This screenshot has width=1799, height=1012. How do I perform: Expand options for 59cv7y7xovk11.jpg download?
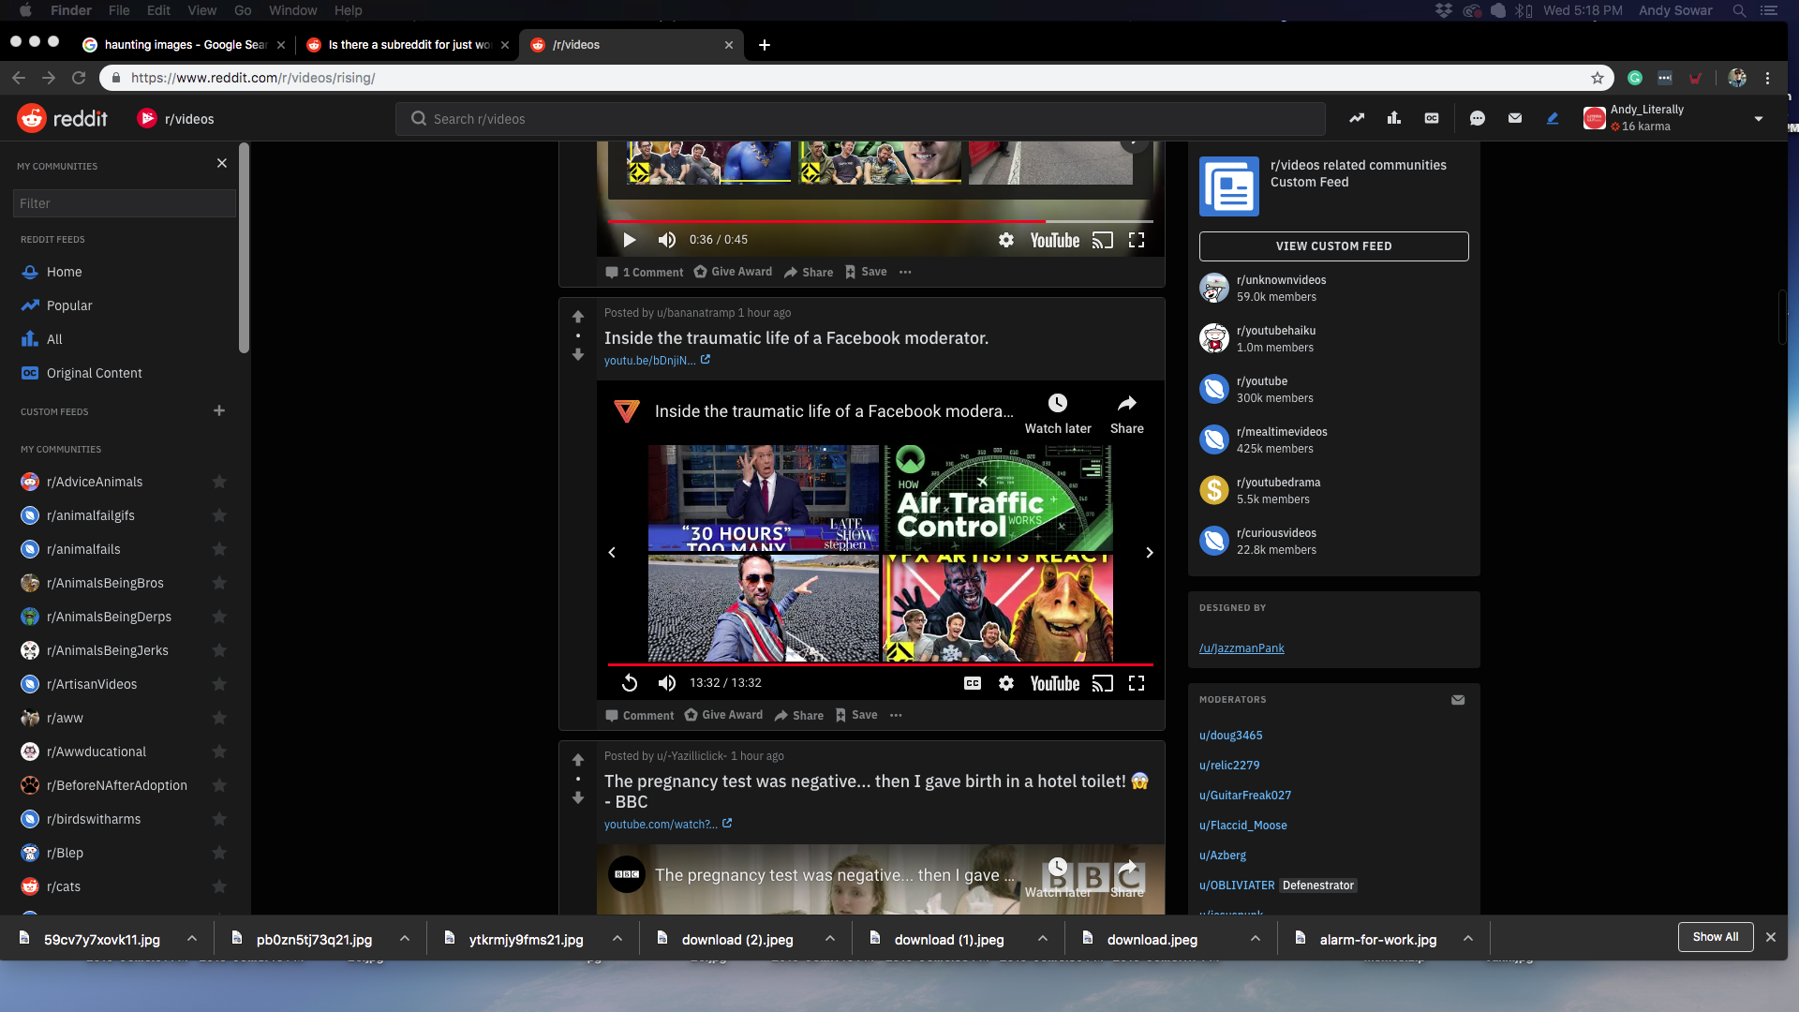tap(192, 938)
